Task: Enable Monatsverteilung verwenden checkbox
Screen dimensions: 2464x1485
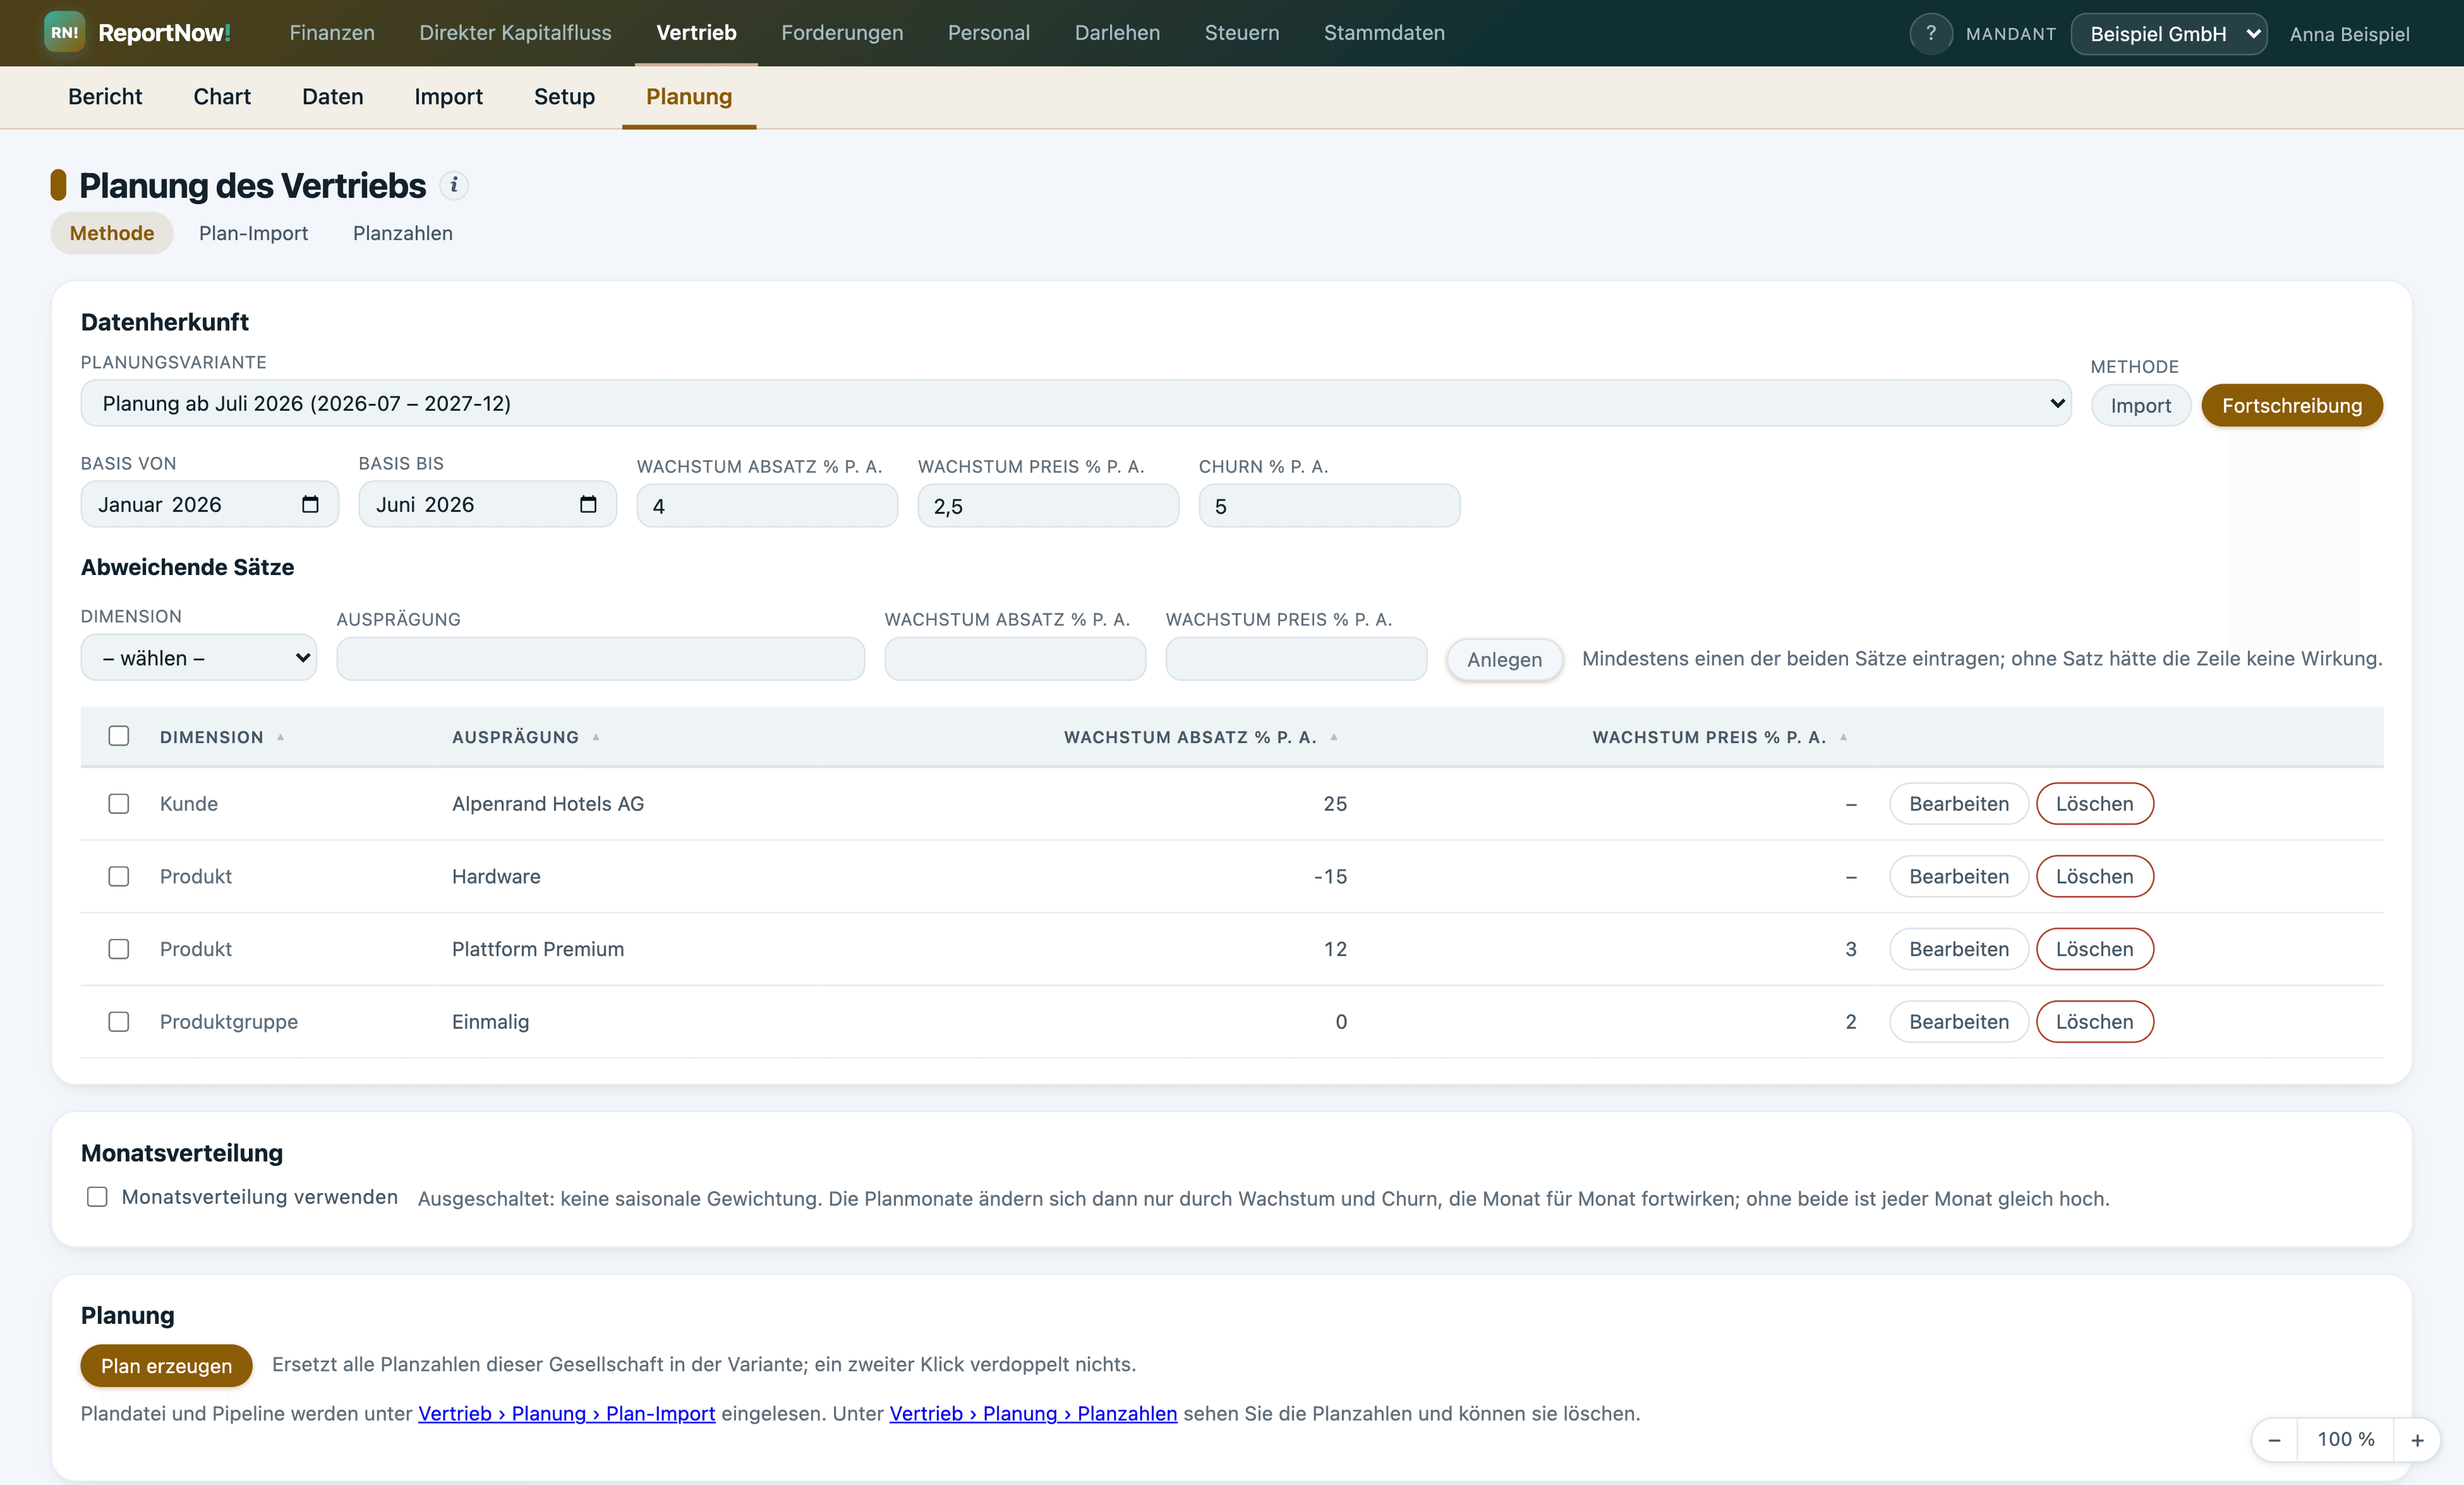Action: tap(97, 1197)
